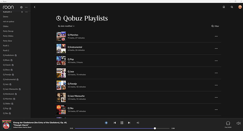The width and height of the screenshot is (243, 131).
Task: Open more options for Q Feestje
Action: [x=216, y=85]
